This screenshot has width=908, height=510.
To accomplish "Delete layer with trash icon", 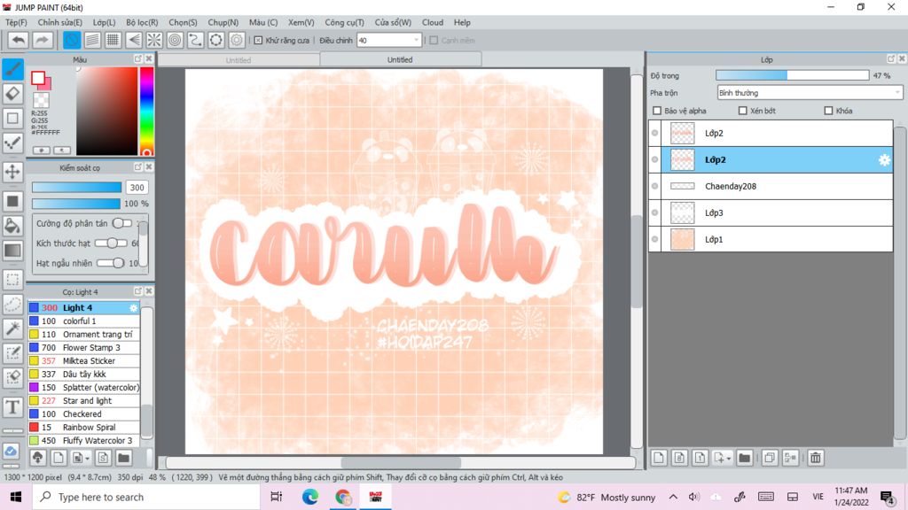I will tap(816, 458).
